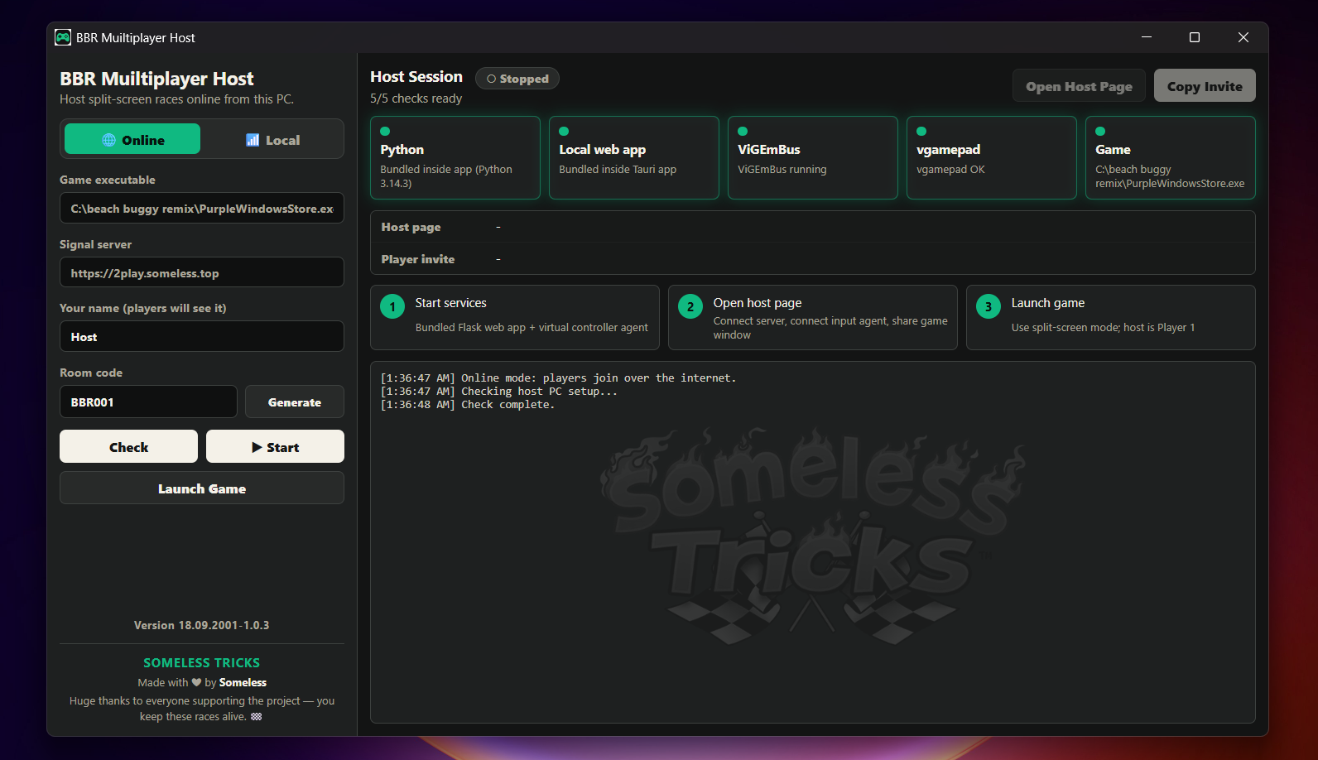Generate a new room code
Viewport: 1318px width, 760px height.
(x=295, y=402)
